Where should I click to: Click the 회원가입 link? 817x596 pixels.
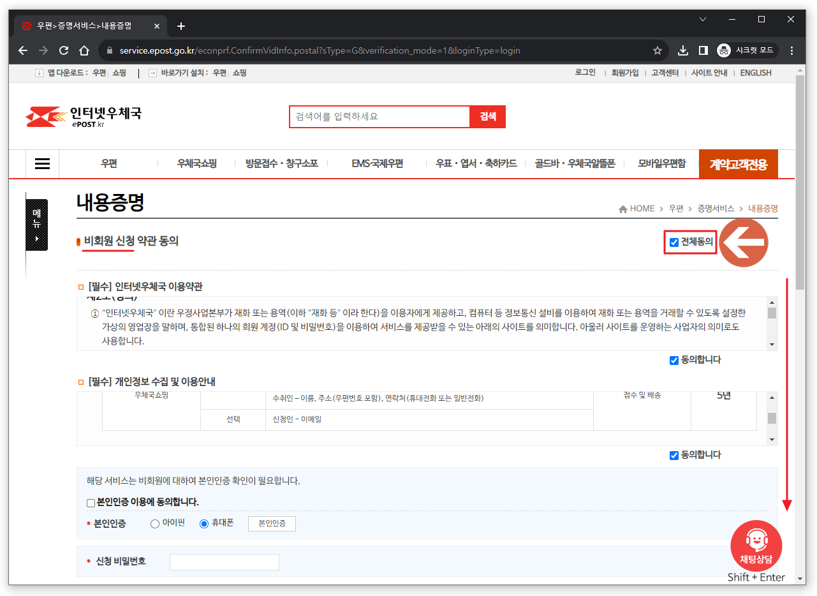[625, 73]
